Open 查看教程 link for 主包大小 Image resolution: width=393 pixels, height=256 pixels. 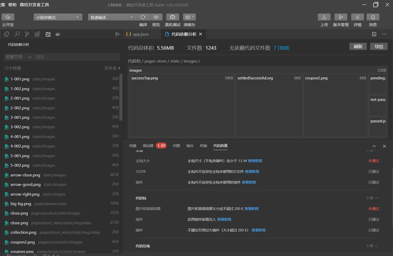click(255, 161)
